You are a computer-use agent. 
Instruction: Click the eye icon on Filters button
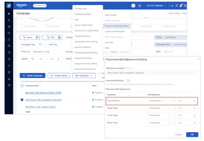pos(37,37)
